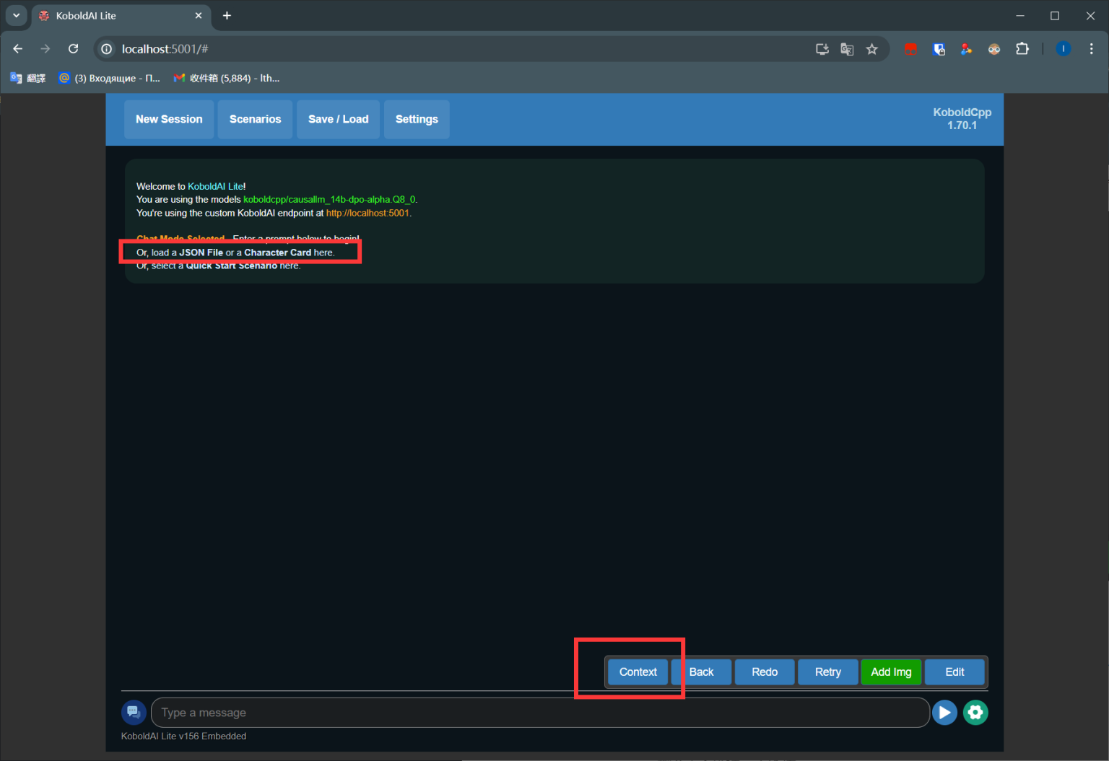
Task: Click the Context button
Action: 638,672
